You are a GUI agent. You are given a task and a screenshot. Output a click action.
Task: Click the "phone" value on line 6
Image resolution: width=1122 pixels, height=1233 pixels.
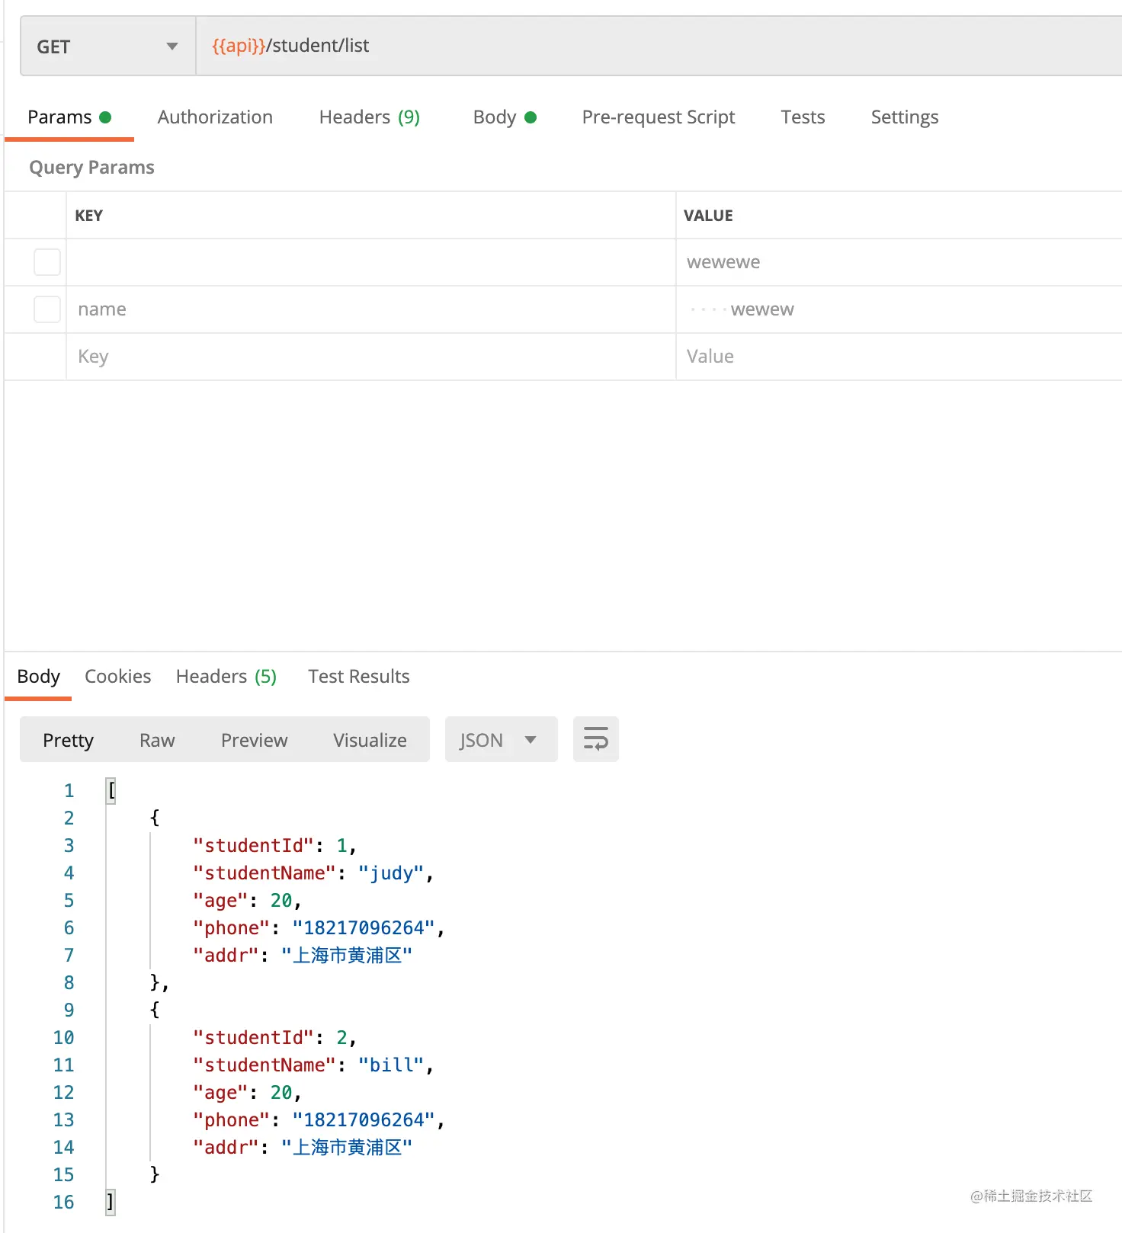(x=364, y=928)
